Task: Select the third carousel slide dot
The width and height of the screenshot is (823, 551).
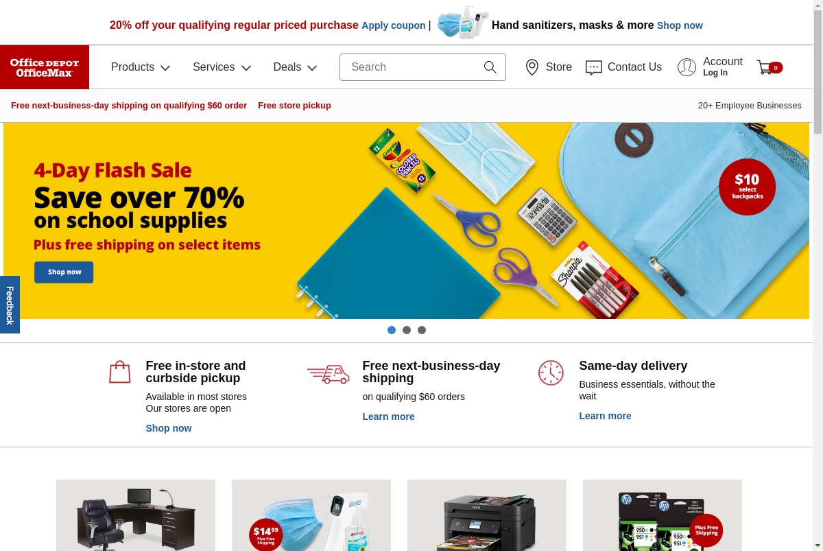Action: [x=422, y=330]
